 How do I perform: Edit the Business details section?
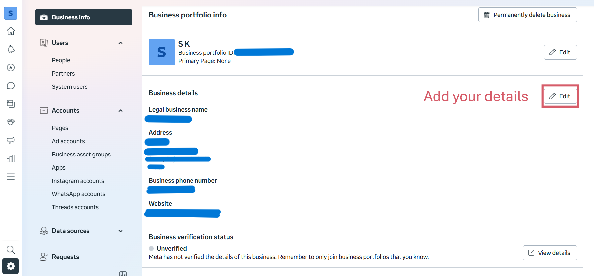point(560,96)
